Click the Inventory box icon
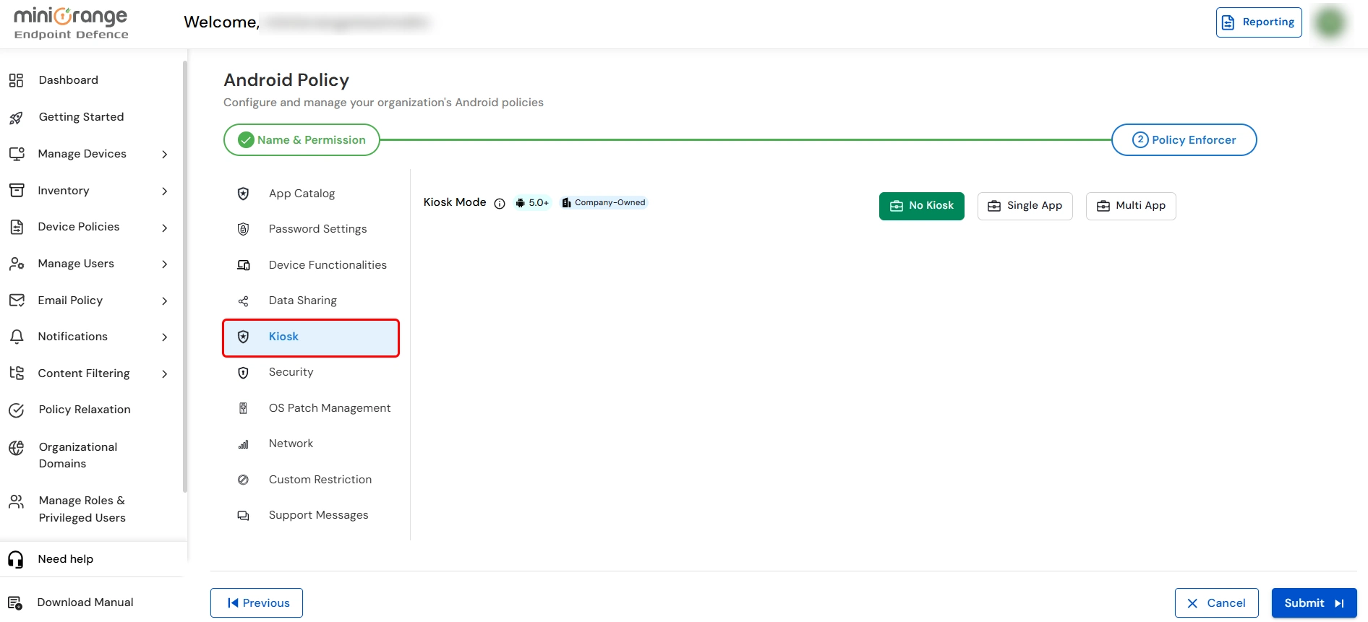 (17, 191)
